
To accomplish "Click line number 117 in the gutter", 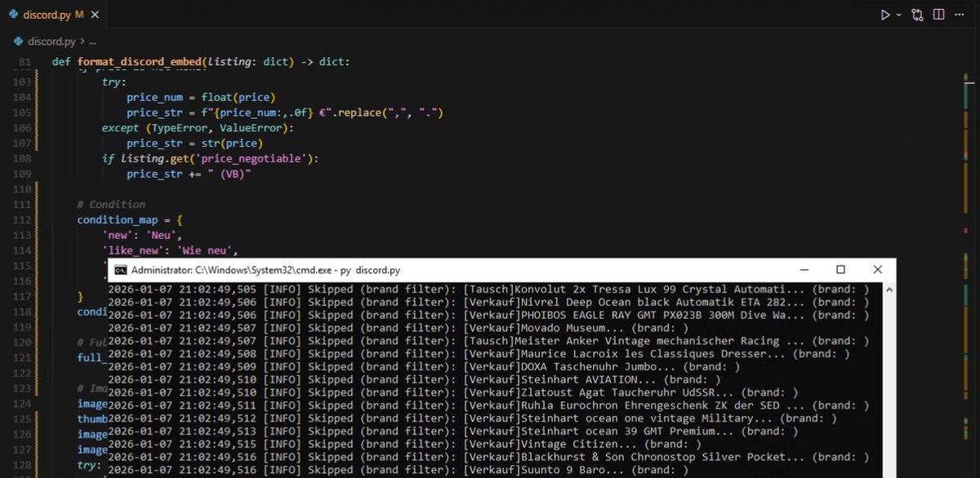I will [x=23, y=296].
